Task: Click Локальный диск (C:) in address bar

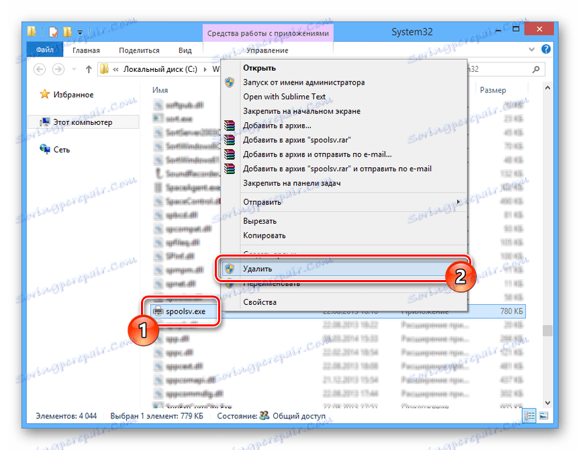Action: tap(160, 69)
